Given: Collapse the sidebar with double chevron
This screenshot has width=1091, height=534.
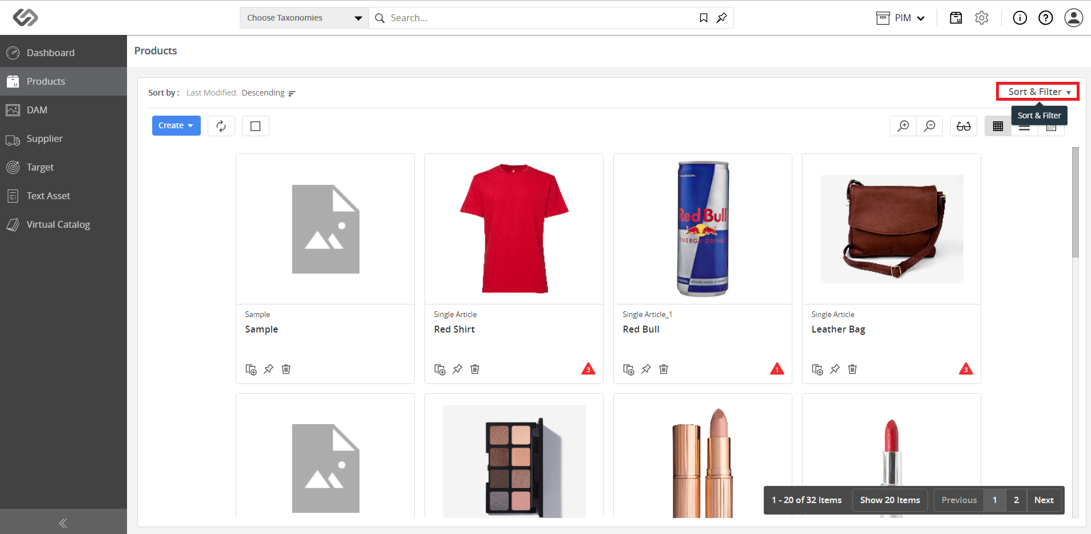Looking at the screenshot, I should tap(63, 523).
